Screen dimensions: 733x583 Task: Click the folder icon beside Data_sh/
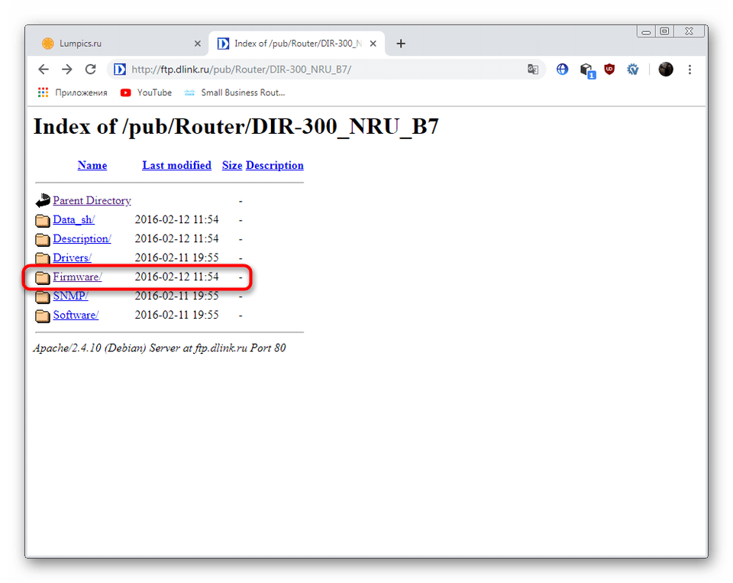(43, 220)
